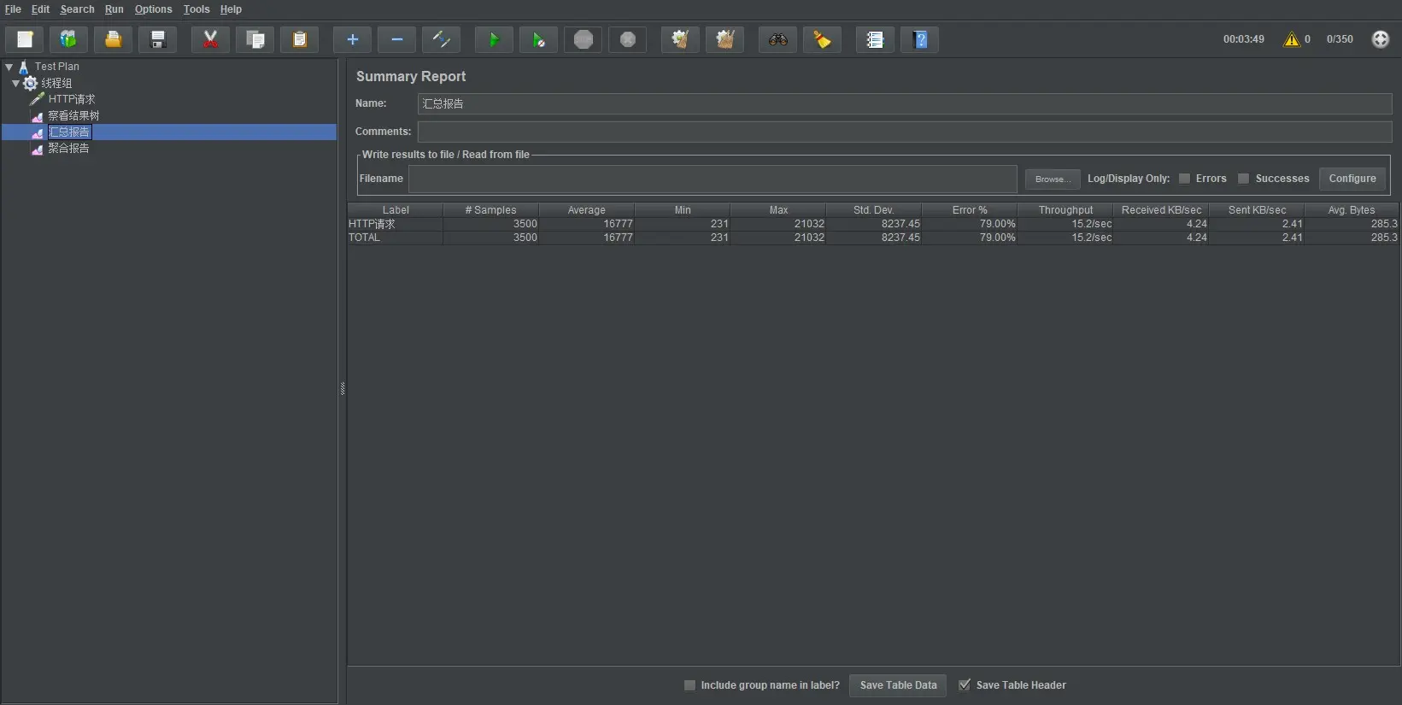Open the Help menu
The image size is (1402, 705).
(231, 9)
